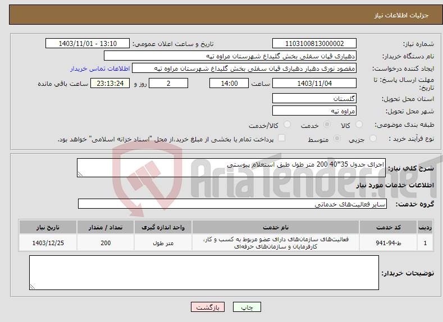Click the request creator field مقصود نوری
Viewport: 443px width, 322px height.
coord(244,68)
